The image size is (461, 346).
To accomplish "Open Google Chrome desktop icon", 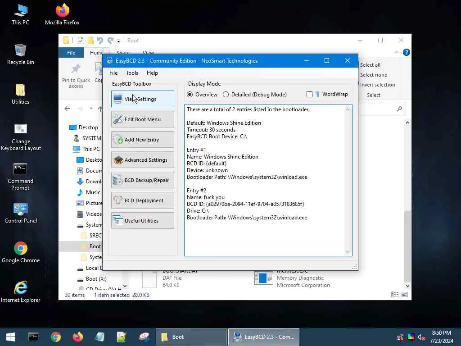I will pyautogui.click(x=21, y=252).
